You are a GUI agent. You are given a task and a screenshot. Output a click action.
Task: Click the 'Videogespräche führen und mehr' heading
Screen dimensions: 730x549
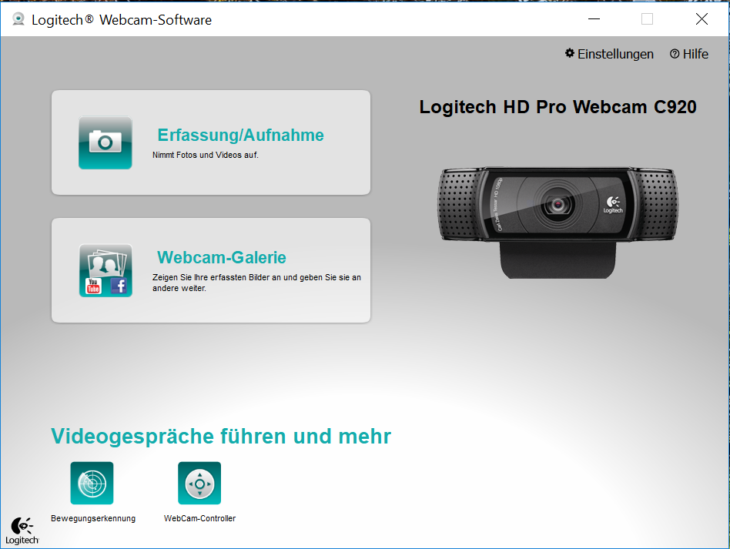tap(221, 437)
